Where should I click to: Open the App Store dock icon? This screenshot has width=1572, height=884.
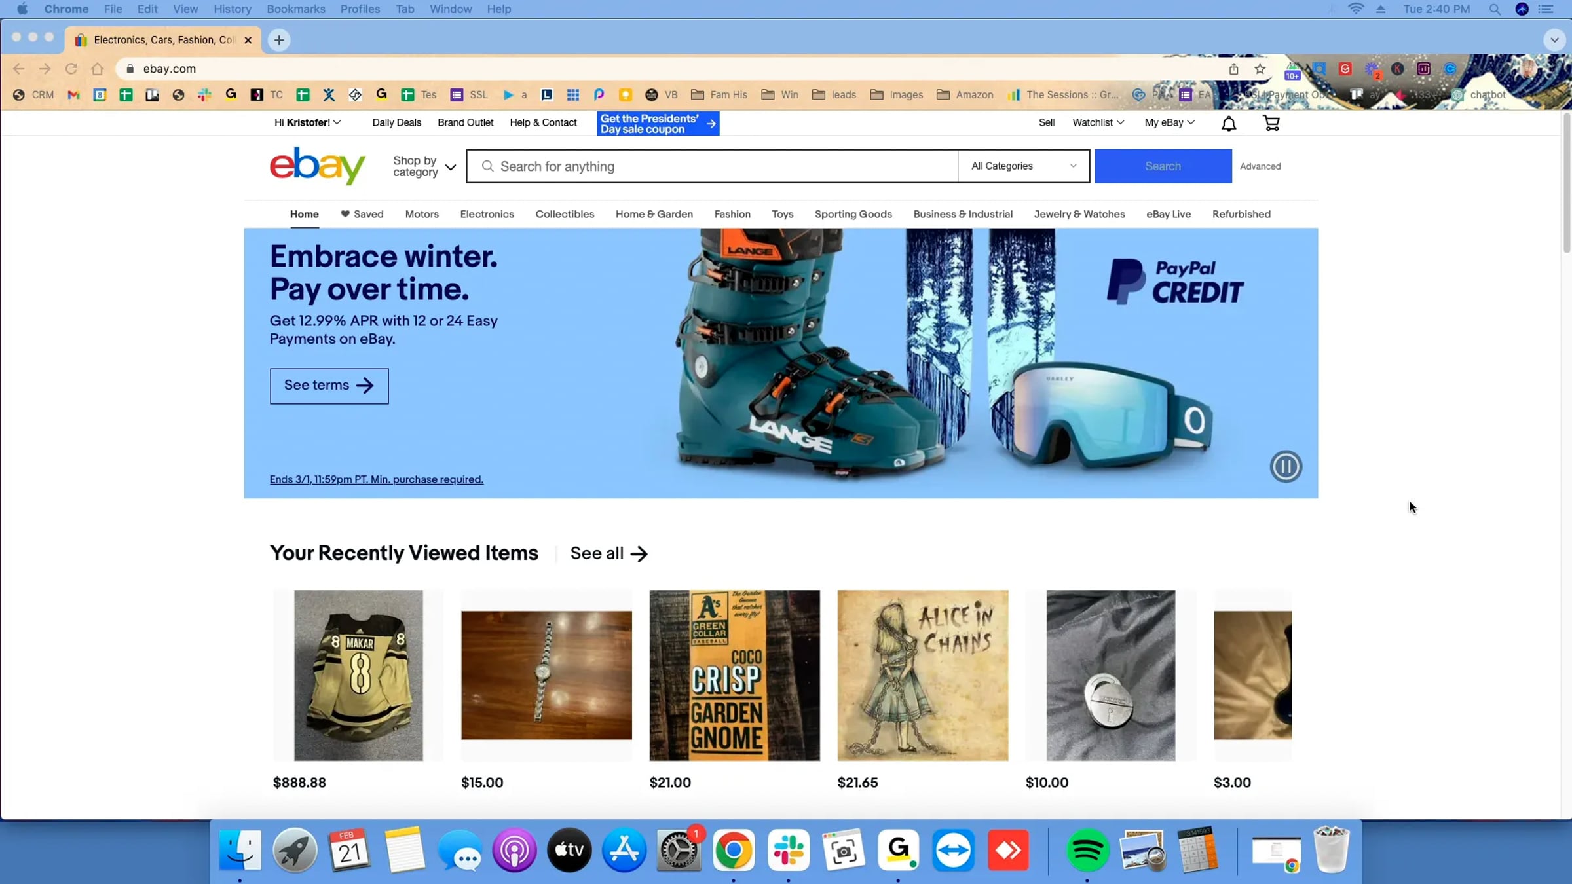(624, 851)
